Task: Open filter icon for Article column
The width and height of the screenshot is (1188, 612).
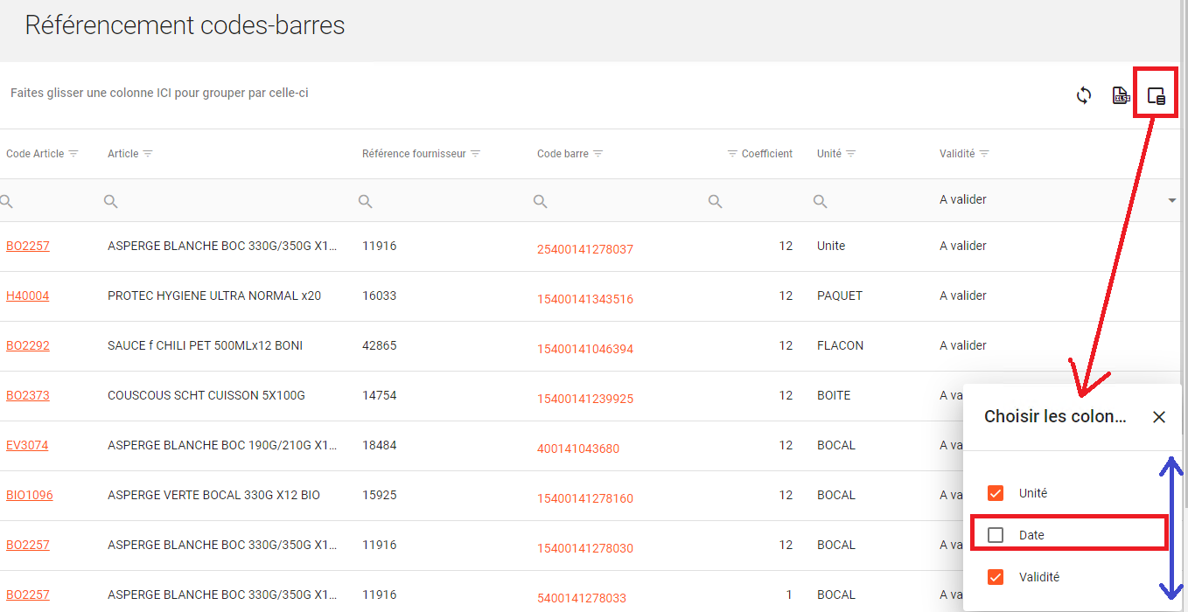Action: coord(148,154)
